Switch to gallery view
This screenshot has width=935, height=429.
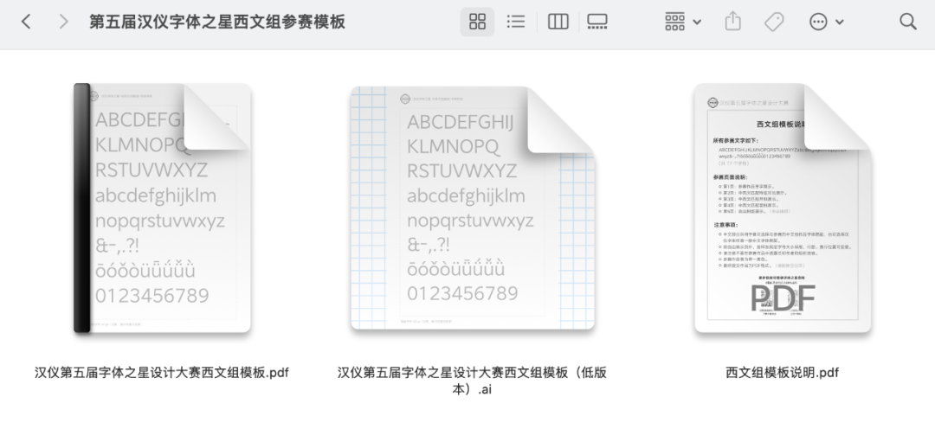pyautogui.click(x=596, y=22)
